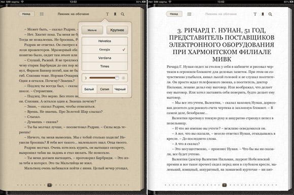Decrease font size with Мельче button
This screenshot has width=294, height=195.
tap(92, 30)
